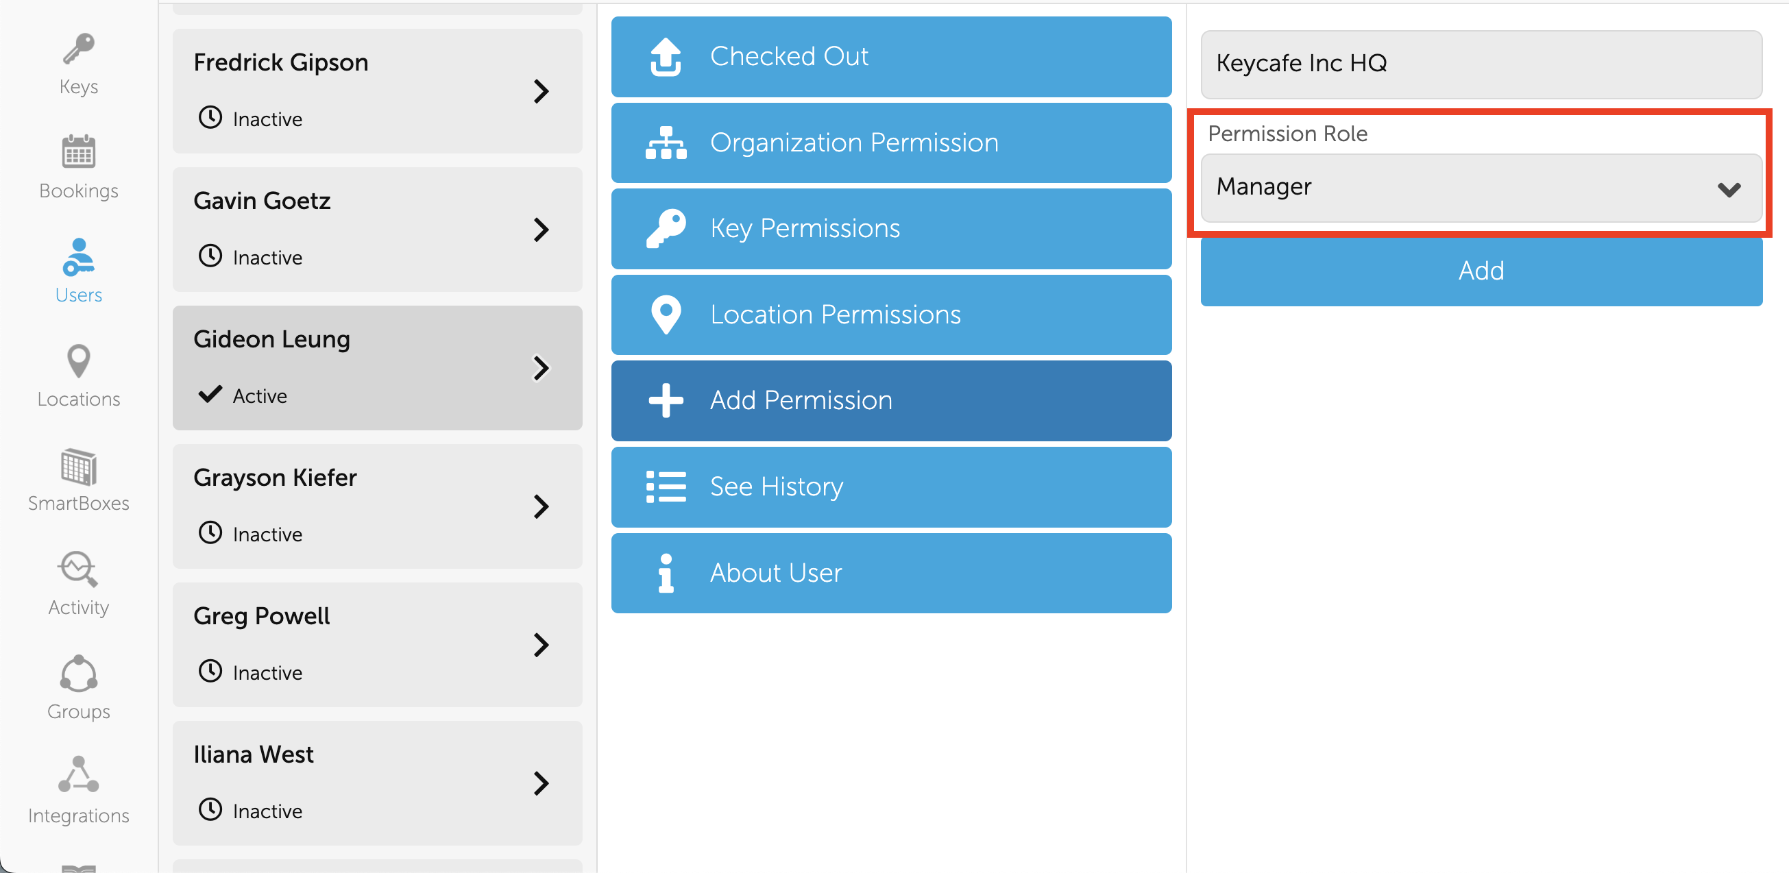Open the SmartBoxes building icon

click(78, 465)
